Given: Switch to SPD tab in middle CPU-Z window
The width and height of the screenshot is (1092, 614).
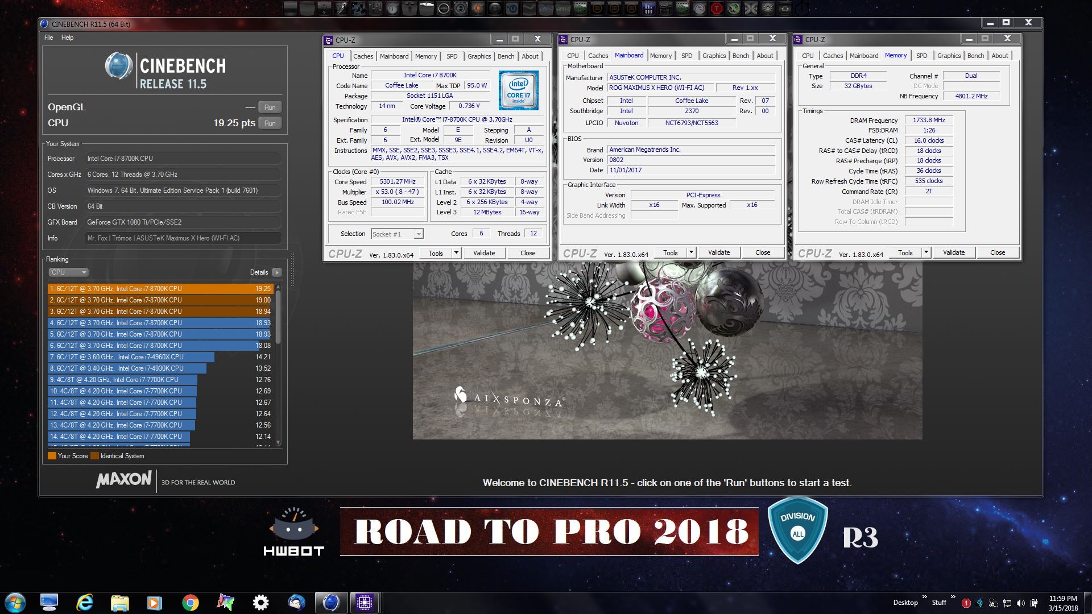Looking at the screenshot, I should (x=687, y=56).
